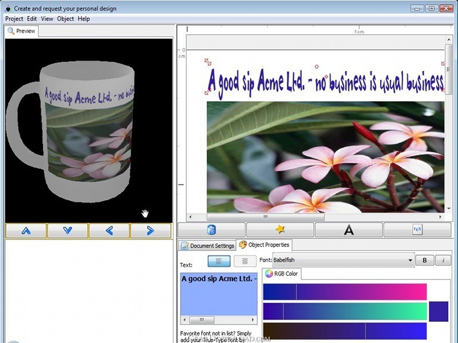Open the Help menu
The image size is (458, 343).
[84, 19]
